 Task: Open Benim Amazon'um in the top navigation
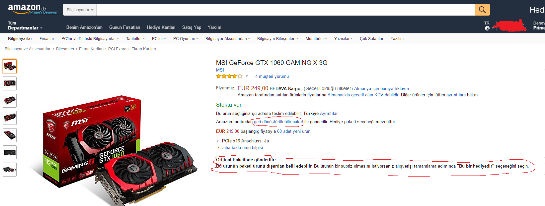[84, 27]
